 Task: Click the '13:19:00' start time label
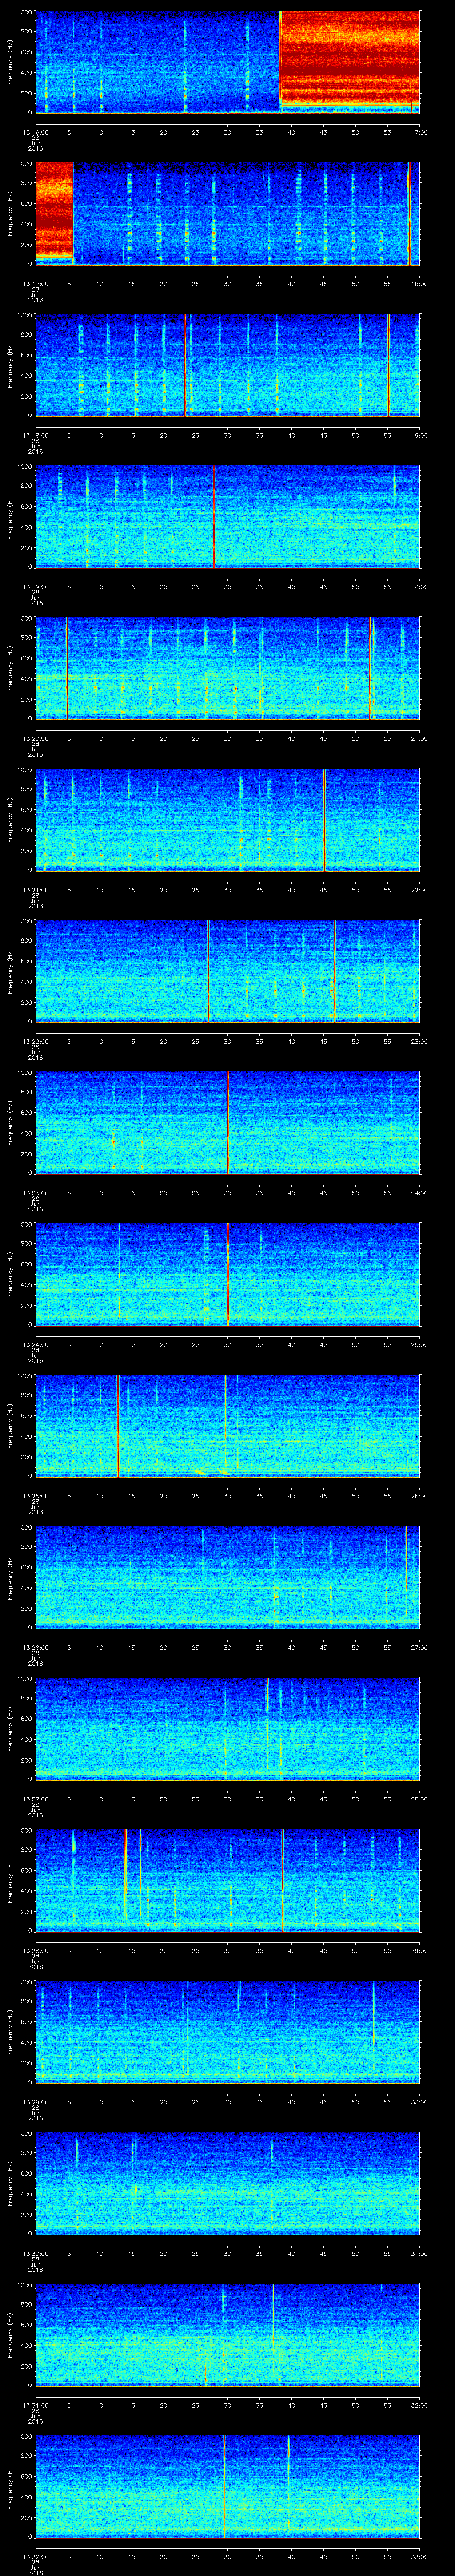click(x=35, y=586)
